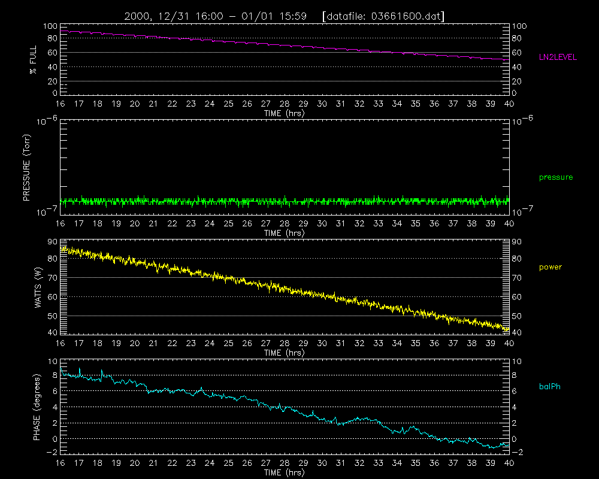Image resolution: width=599 pixels, height=479 pixels.
Task: Click hour 40 tick label on LN2 plot
Action: coord(509,104)
